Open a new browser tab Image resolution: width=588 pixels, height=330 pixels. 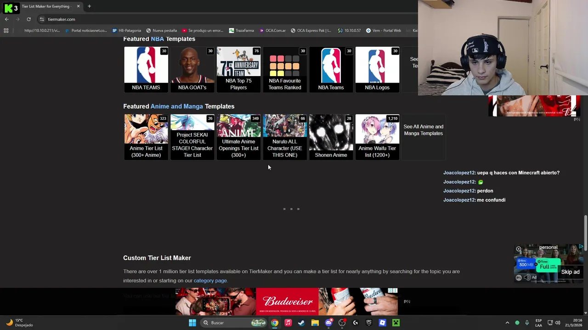89,6
